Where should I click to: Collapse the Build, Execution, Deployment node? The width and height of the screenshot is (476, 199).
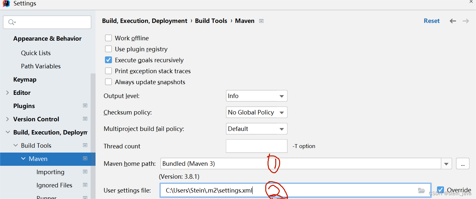pos(7,132)
